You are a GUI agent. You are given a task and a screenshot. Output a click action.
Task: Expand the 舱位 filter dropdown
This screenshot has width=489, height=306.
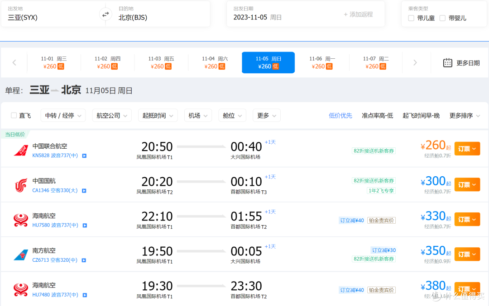coord(232,116)
